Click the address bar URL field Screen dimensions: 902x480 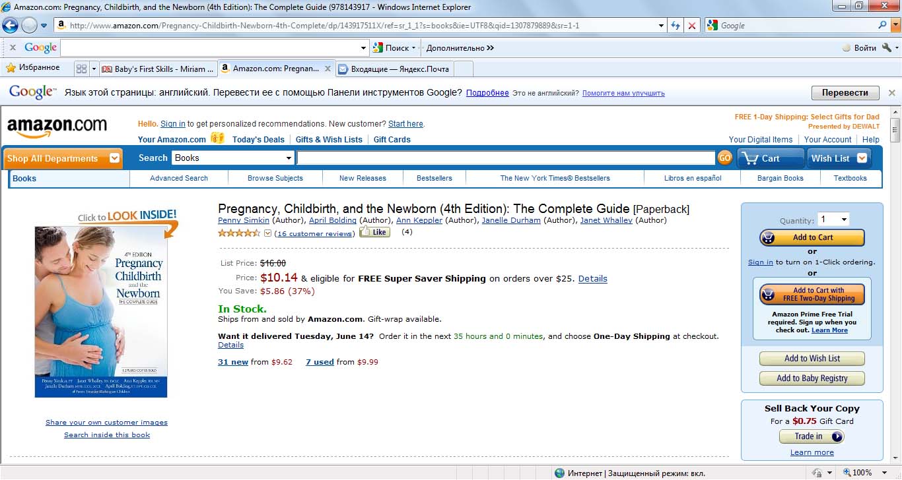click(x=361, y=26)
